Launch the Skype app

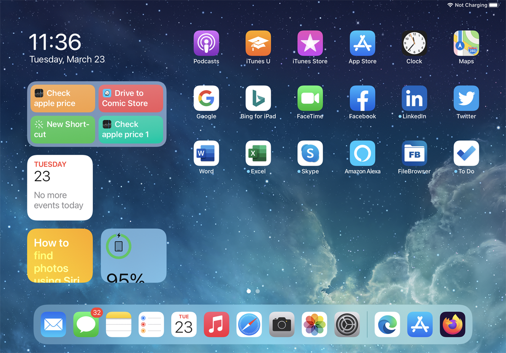pos(310,153)
